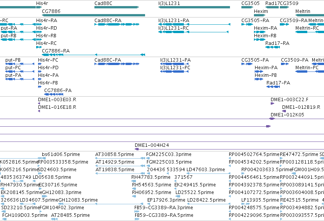Select the His4r-PD label

click(48, 68)
